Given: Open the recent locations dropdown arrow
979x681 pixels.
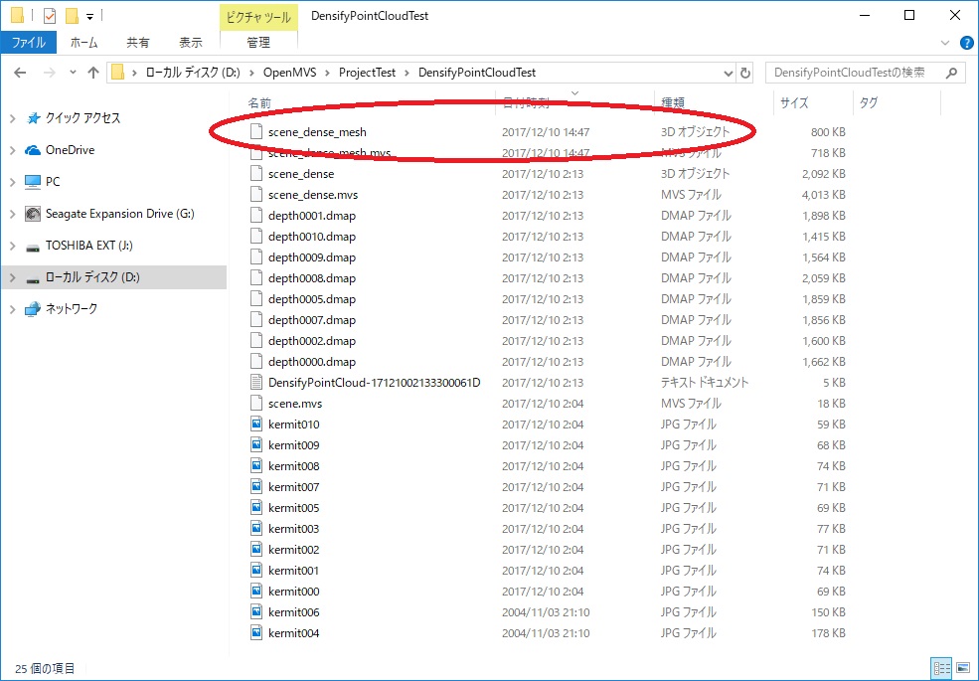Looking at the screenshot, I should pyautogui.click(x=73, y=73).
